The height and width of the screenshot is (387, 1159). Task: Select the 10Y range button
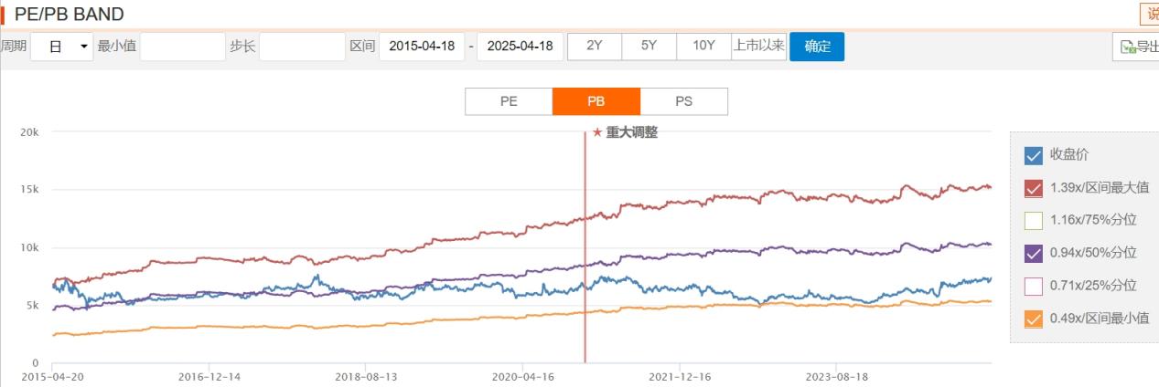tap(704, 47)
